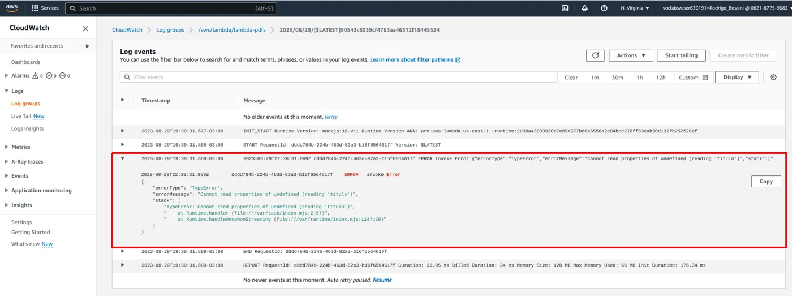
Task: Open Dashboards in the sidebar
Action: point(26,62)
